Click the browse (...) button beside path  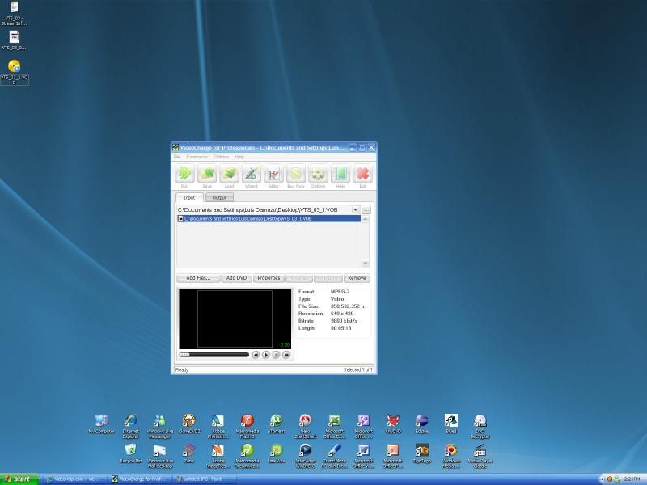click(366, 210)
